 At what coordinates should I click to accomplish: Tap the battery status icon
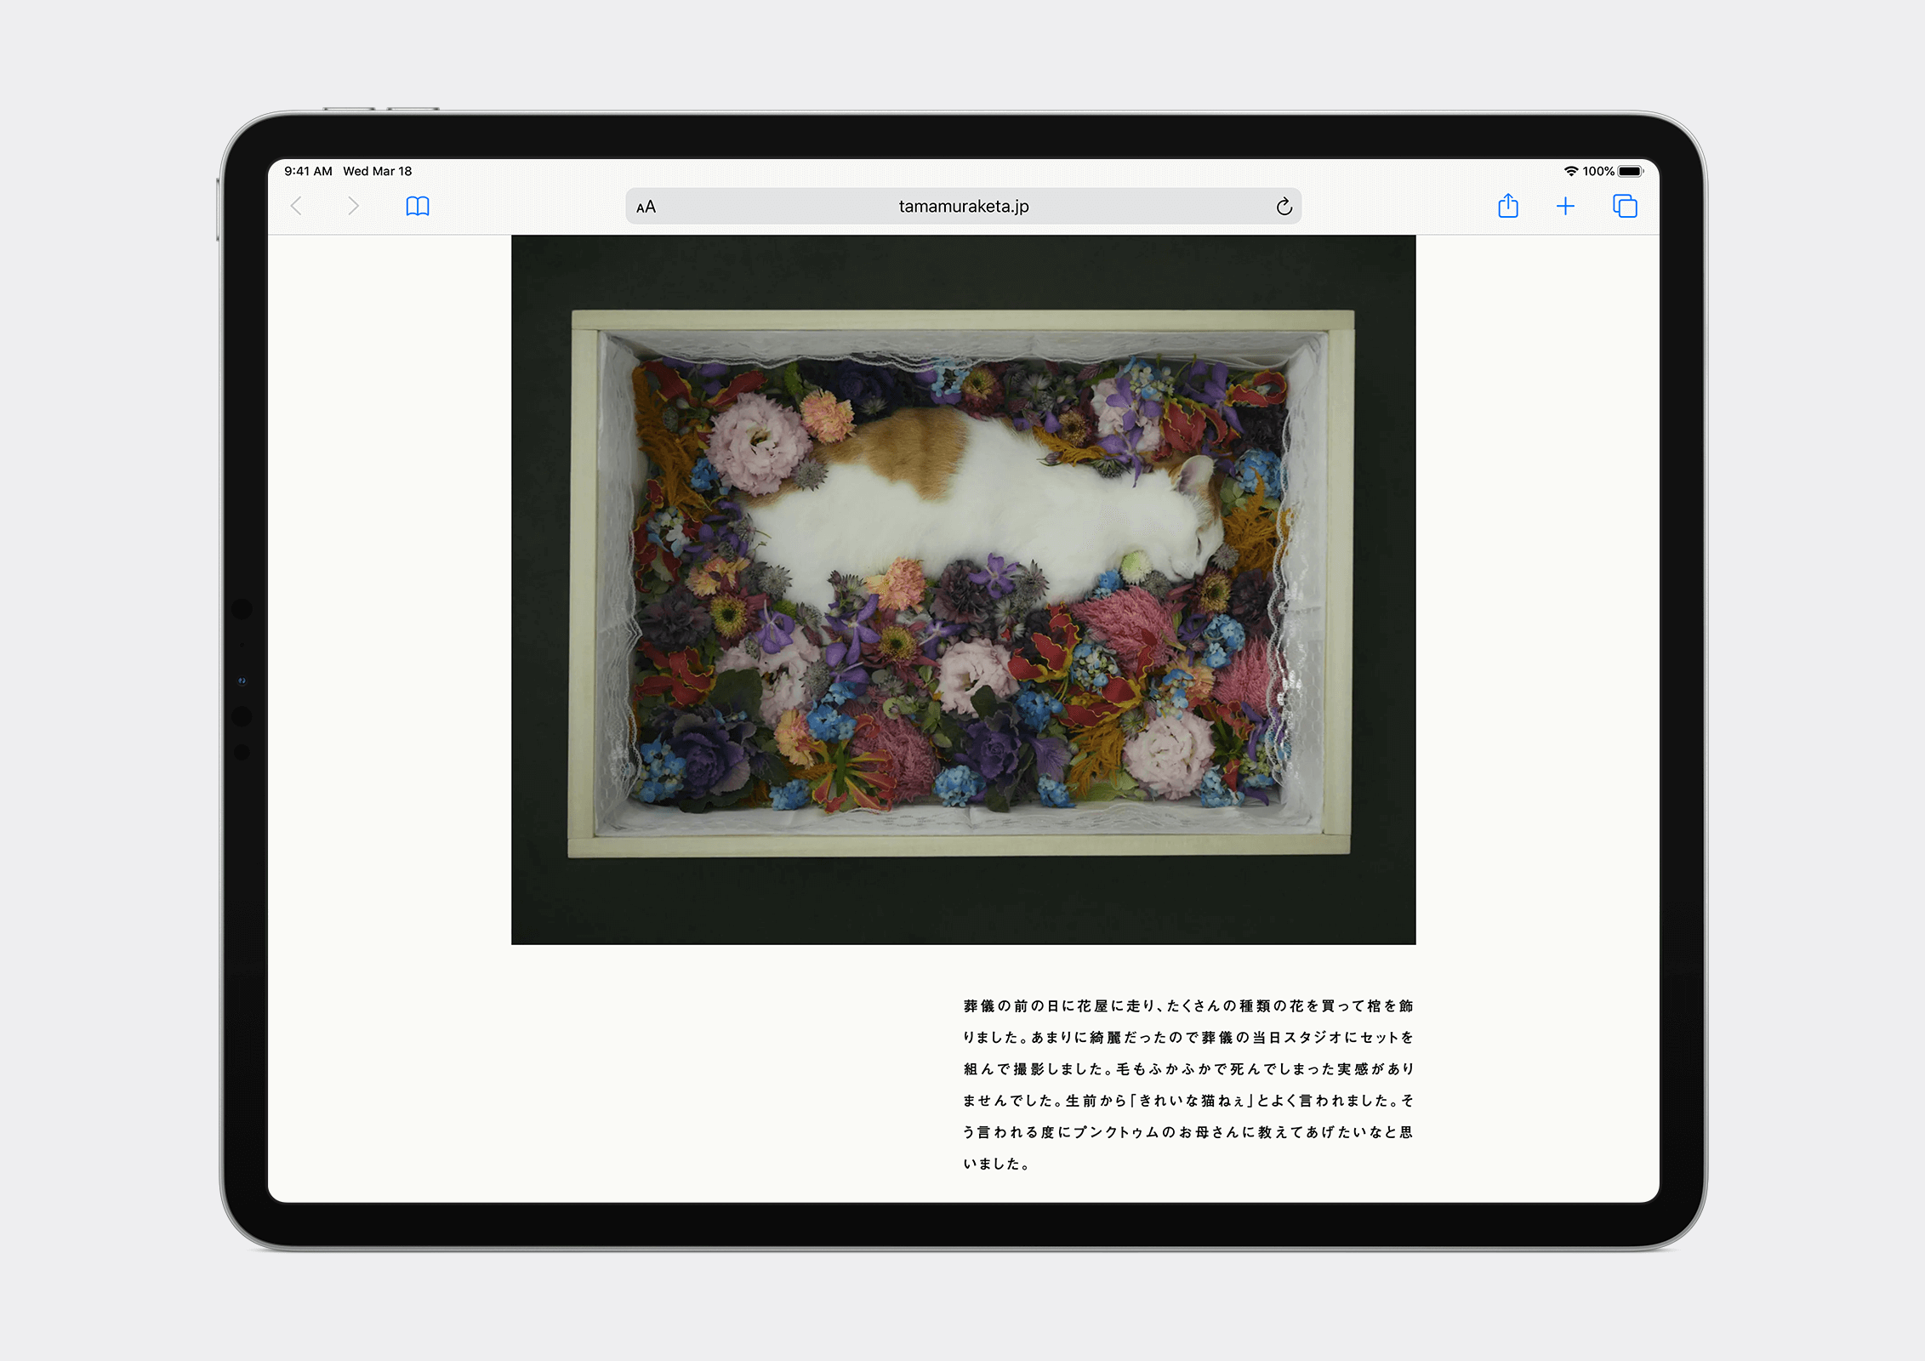point(1630,171)
